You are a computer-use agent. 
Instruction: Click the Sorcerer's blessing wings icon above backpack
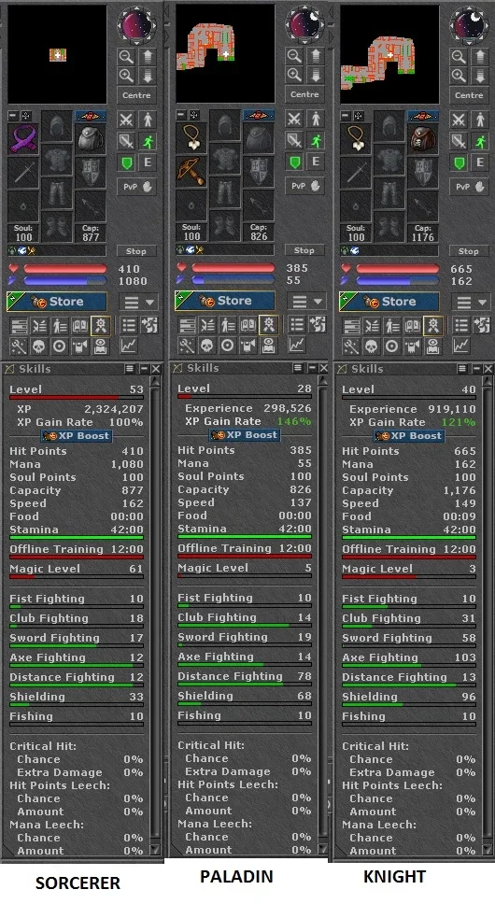tap(91, 117)
